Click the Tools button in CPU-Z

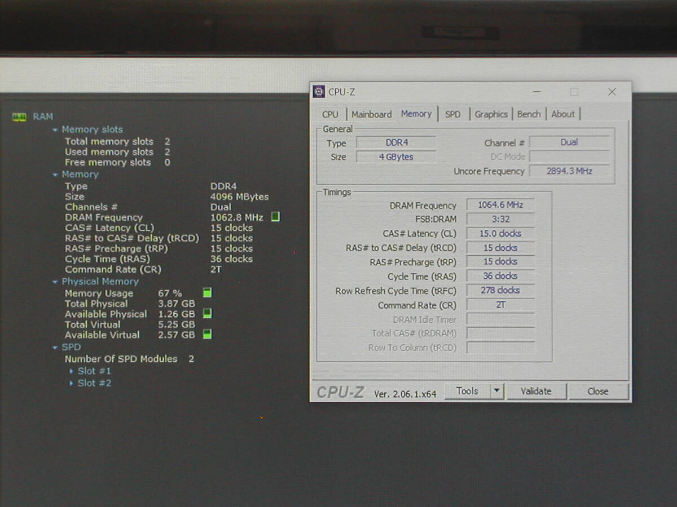tap(467, 391)
